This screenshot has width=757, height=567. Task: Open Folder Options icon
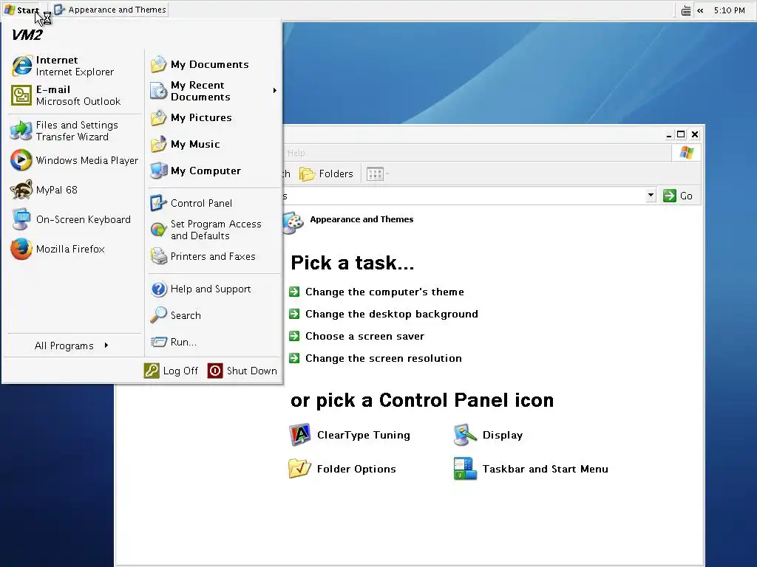pos(342,469)
